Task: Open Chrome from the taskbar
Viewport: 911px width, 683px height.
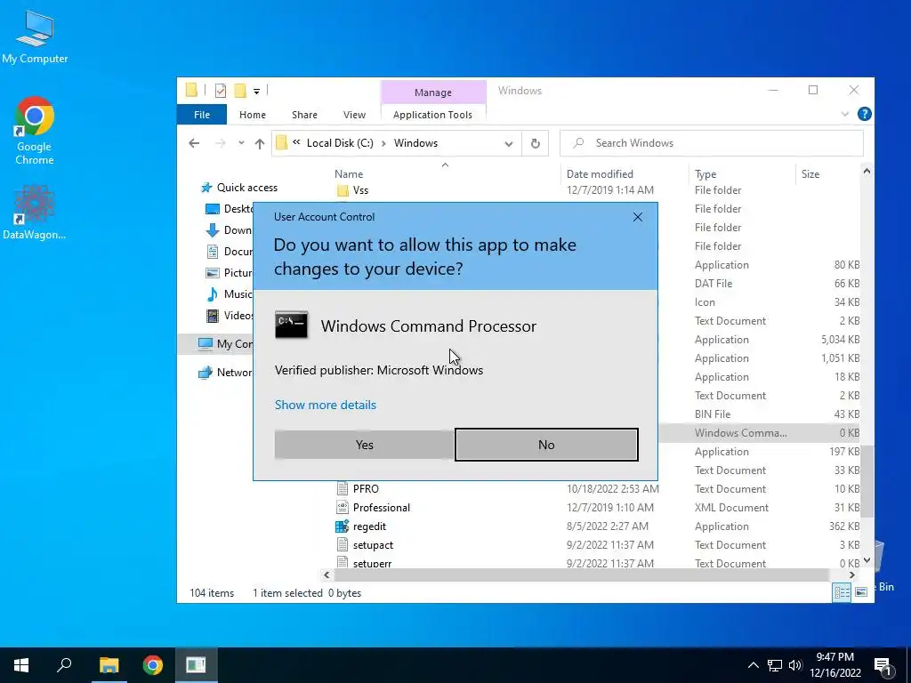Action: coord(153,665)
